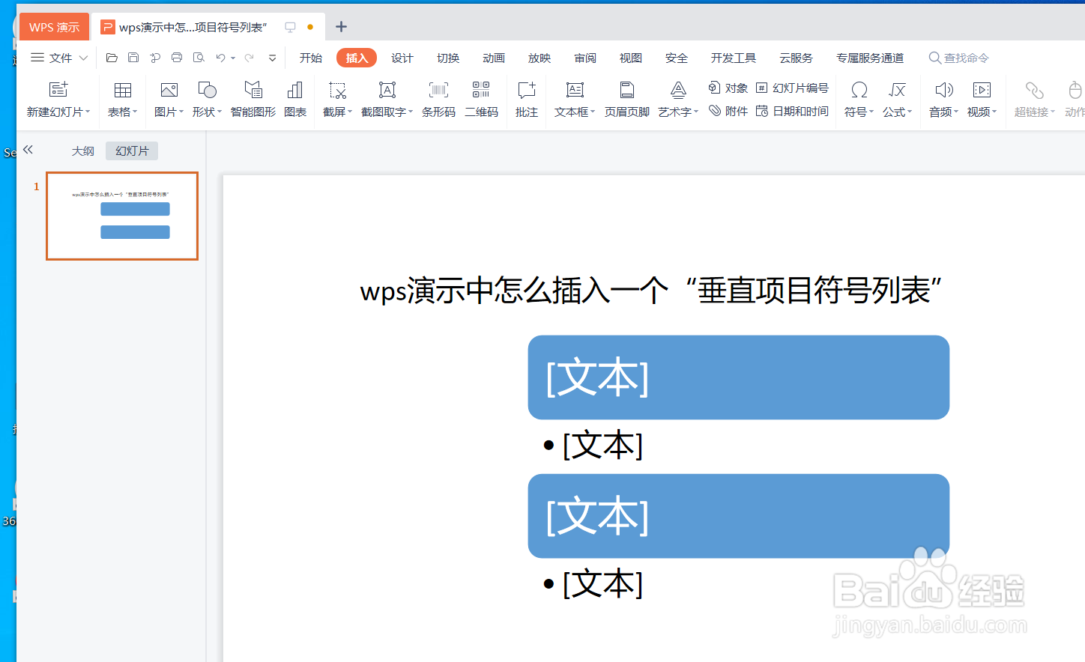Click the Picture (图片) insert icon
This screenshot has height=662, width=1085.
(169, 90)
